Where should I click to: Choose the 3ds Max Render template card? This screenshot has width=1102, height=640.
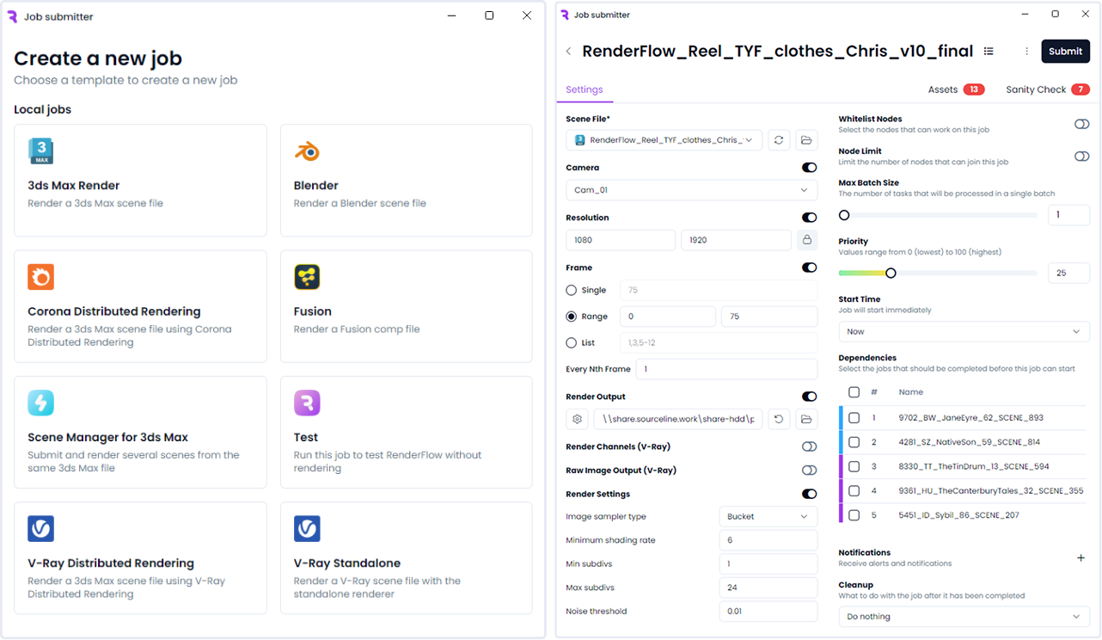pos(141,181)
